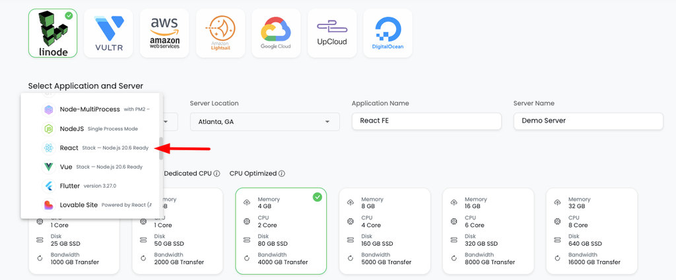Select Node-MultiProcess with PM2 option

click(91, 109)
